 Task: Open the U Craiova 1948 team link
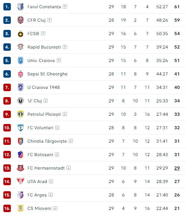(x=44, y=87)
